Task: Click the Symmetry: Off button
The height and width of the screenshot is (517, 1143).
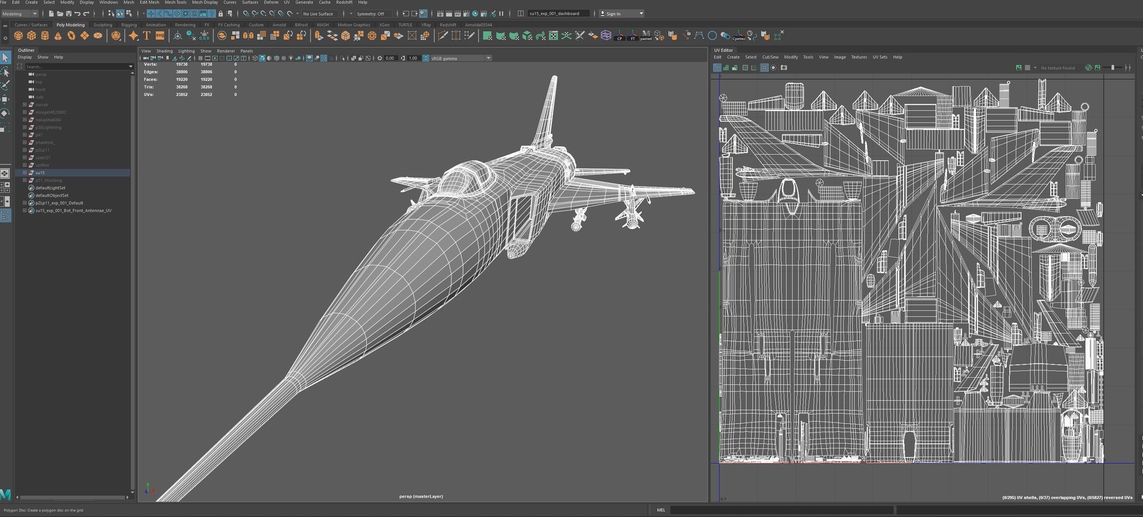Action: (370, 14)
